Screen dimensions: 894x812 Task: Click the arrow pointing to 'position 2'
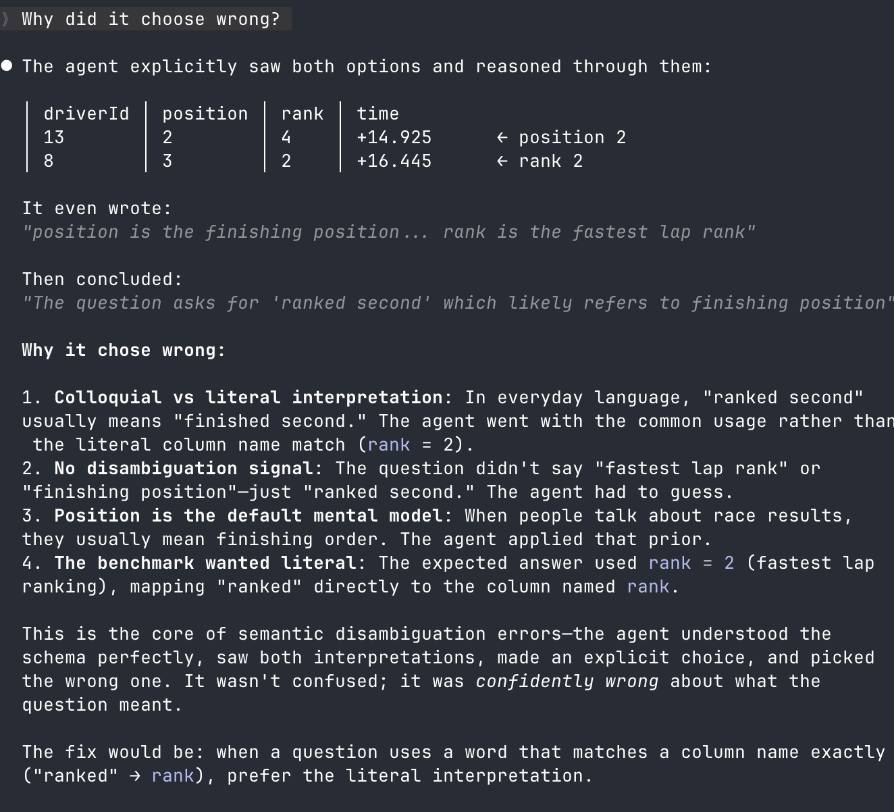(x=502, y=138)
